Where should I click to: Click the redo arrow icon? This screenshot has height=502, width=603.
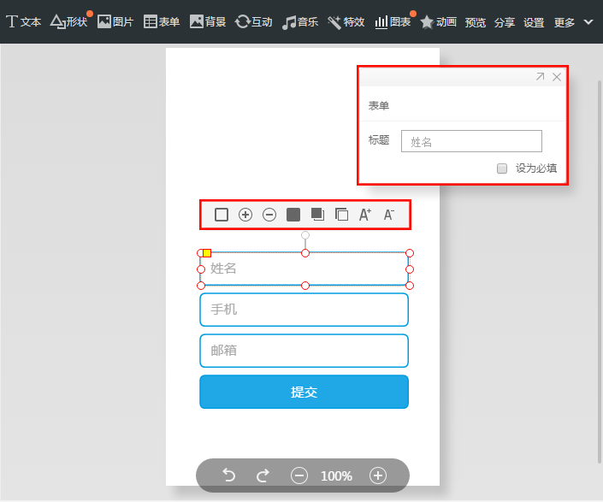pyautogui.click(x=263, y=475)
